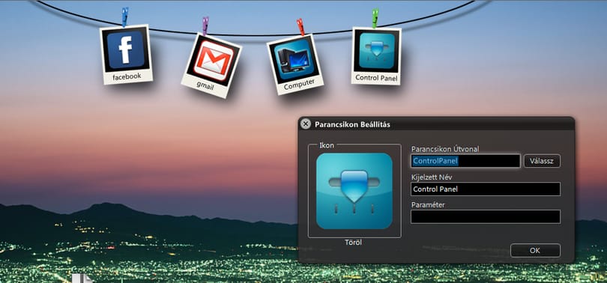Screen dimensions: 607x283
Task: Click the "gmail" caption on tilted polaroid
Action: (205, 85)
